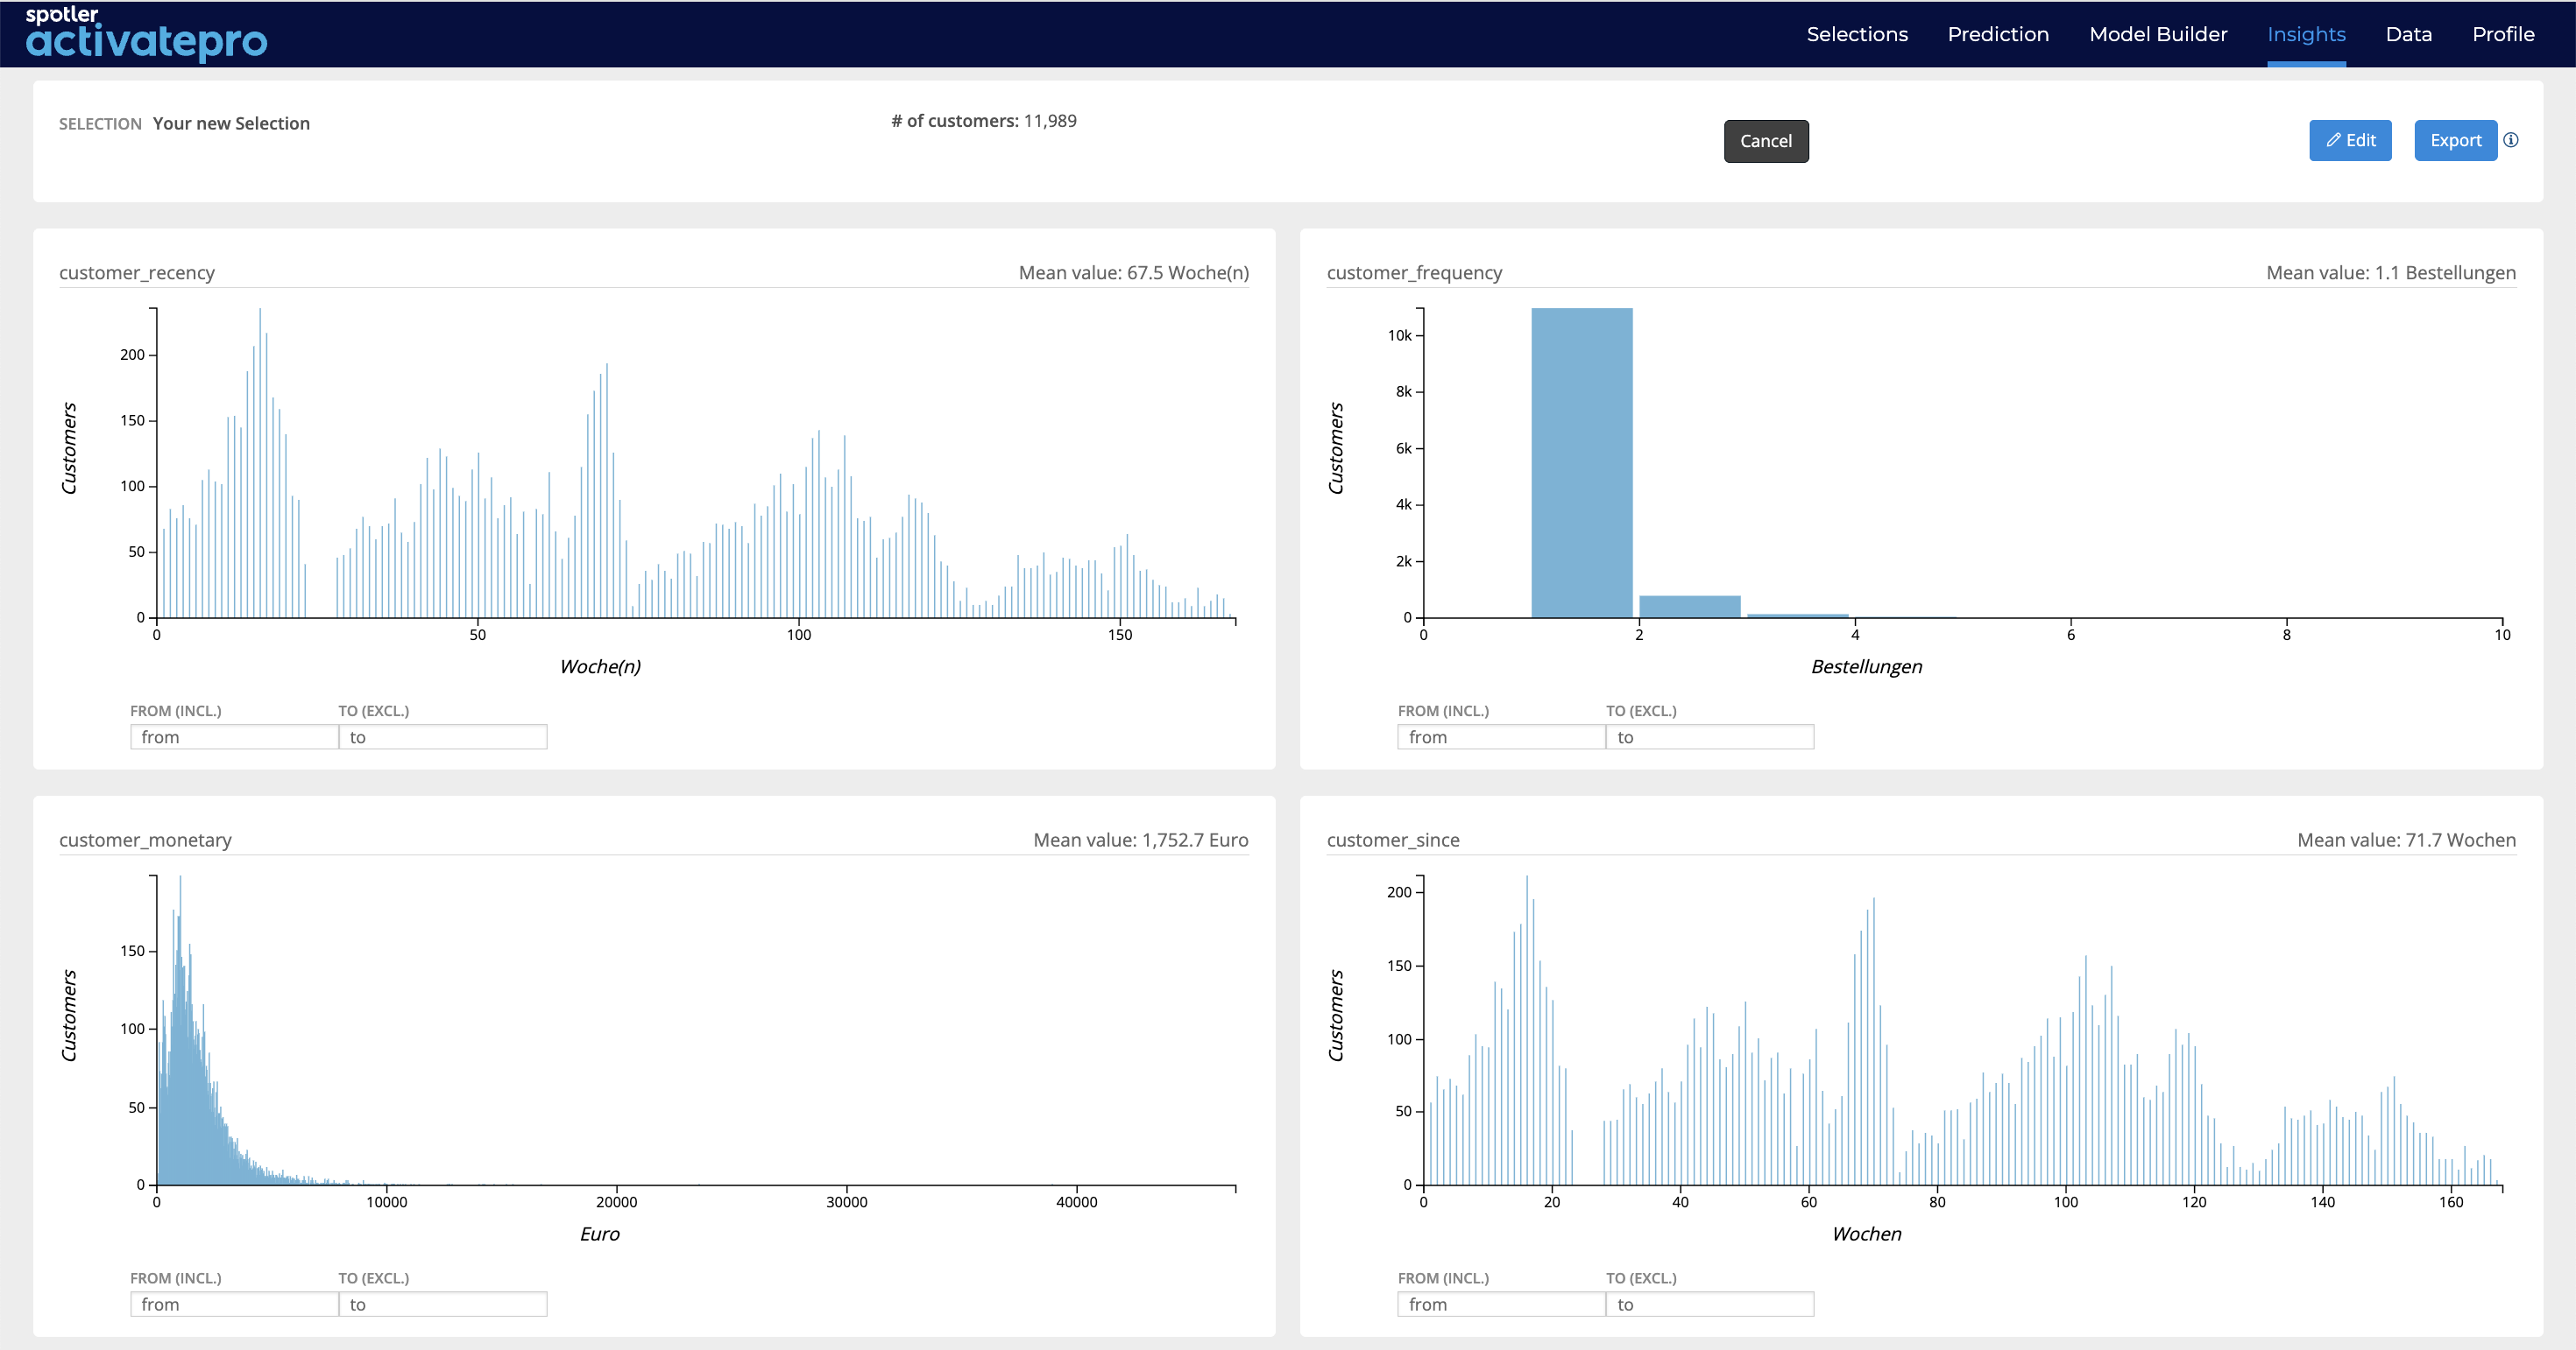The image size is (2576, 1350).
Task: Select the customer_monetary from field
Action: coord(234,1304)
